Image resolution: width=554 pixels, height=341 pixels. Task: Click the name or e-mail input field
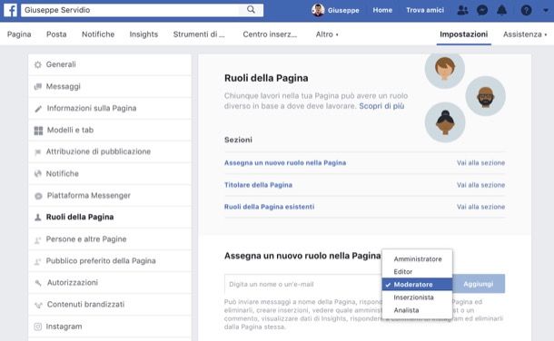tap(303, 284)
